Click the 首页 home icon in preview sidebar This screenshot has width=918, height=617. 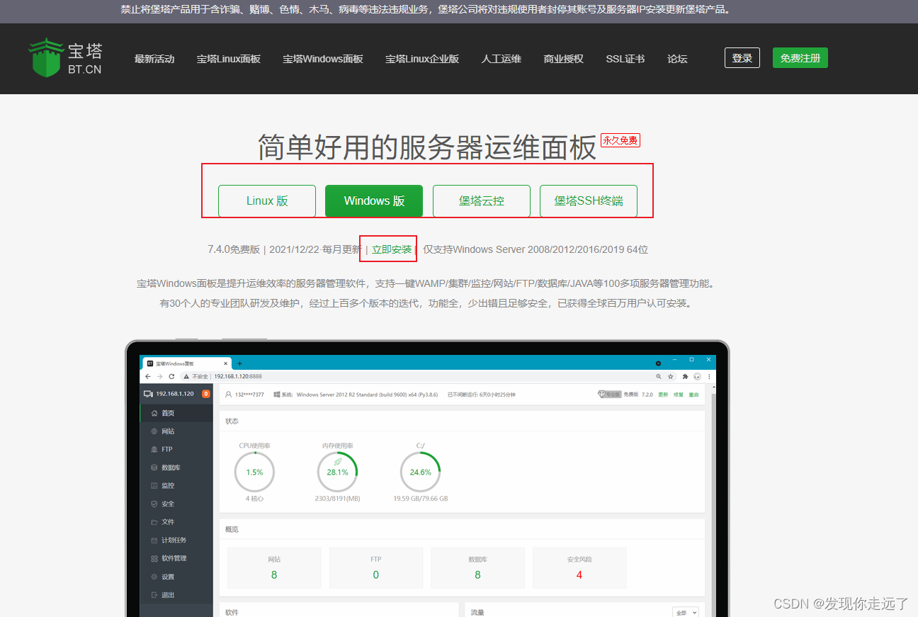coord(154,413)
